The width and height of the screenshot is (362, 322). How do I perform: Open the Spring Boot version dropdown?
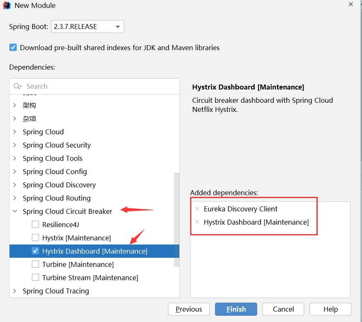pyautogui.click(x=87, y=27)
